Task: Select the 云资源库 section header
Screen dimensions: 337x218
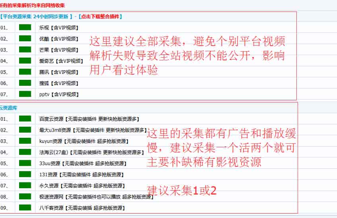Action: (x=8, y=108)
